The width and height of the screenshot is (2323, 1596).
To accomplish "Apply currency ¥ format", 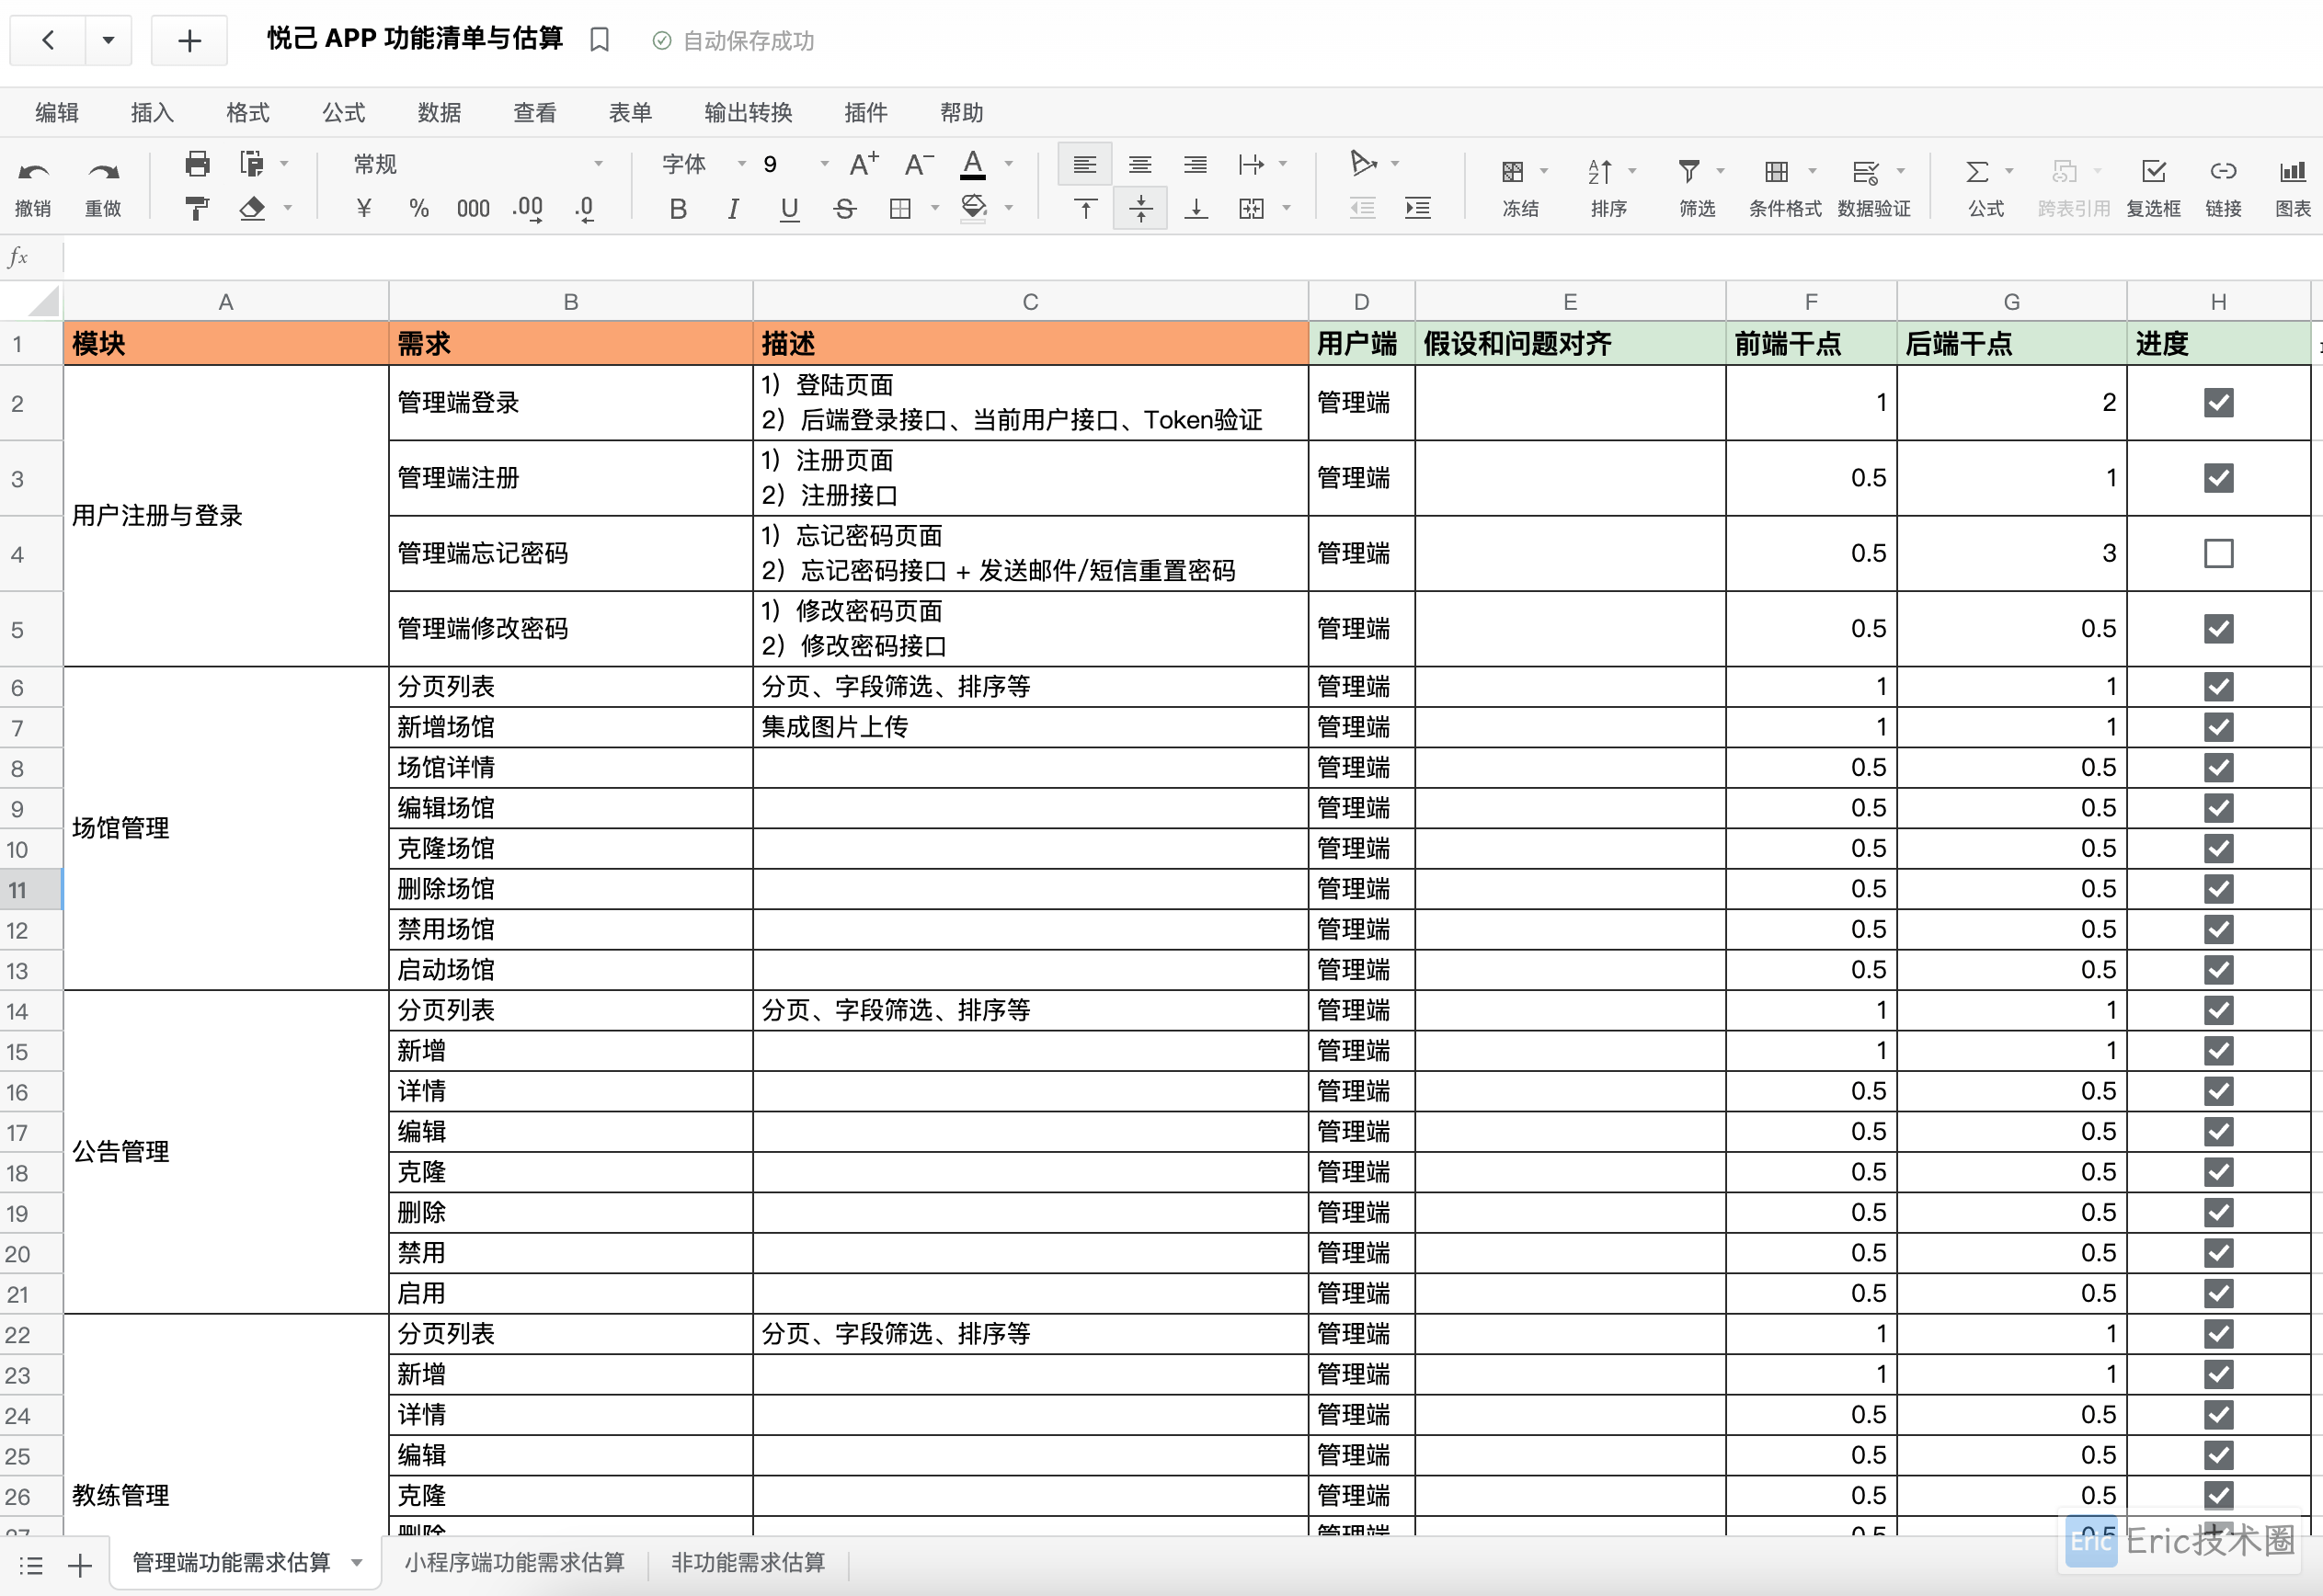I will [x=364, y=208].
